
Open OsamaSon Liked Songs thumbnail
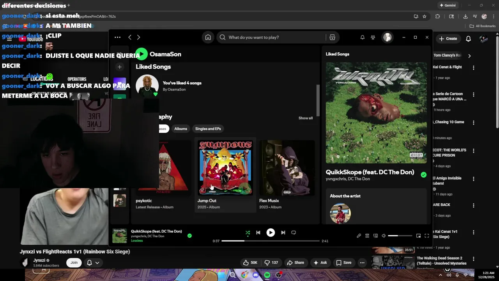point(147,86)
